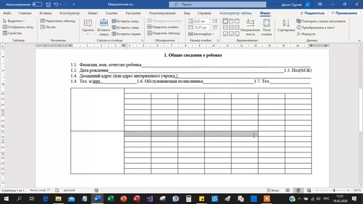This screenshot has width=363, height=204.
Task: Click the zoom out minus button
Action: [317, 190]
